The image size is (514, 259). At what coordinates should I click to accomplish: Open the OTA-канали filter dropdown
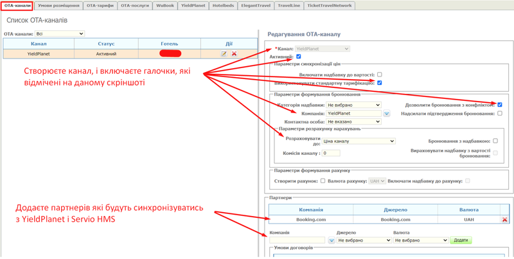pos(59,34)
